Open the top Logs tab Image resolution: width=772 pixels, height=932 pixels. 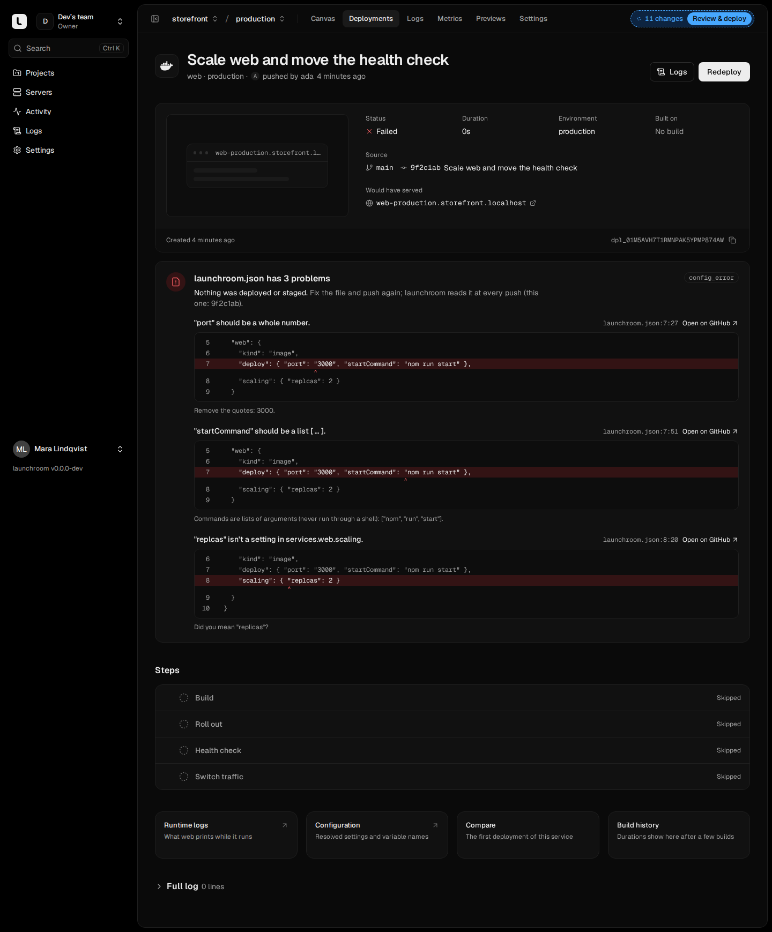415,19
